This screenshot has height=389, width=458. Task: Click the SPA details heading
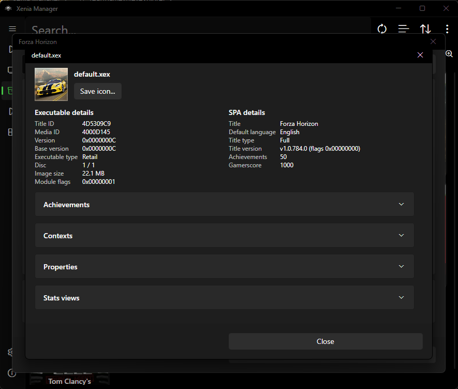[x=247, y=112]
